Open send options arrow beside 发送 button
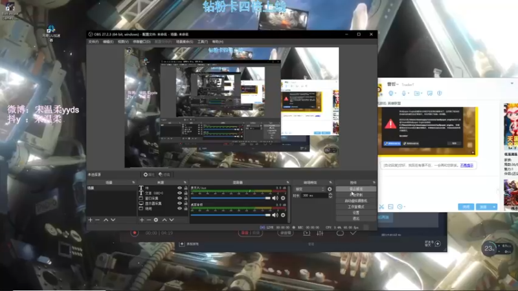518x291 pixels. [494, 207]
